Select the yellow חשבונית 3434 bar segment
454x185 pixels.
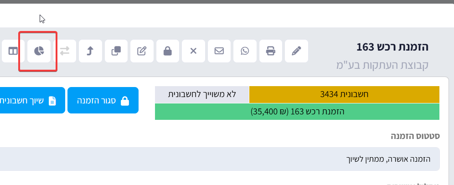click(344, 94)
